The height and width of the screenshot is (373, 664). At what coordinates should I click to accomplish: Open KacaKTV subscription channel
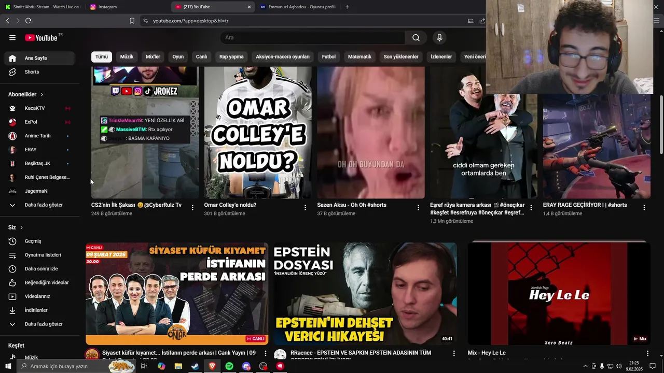39,108
